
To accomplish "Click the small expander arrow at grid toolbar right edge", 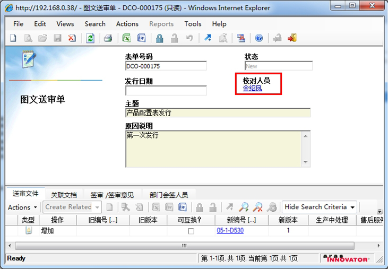I will [x=380, y=211].
